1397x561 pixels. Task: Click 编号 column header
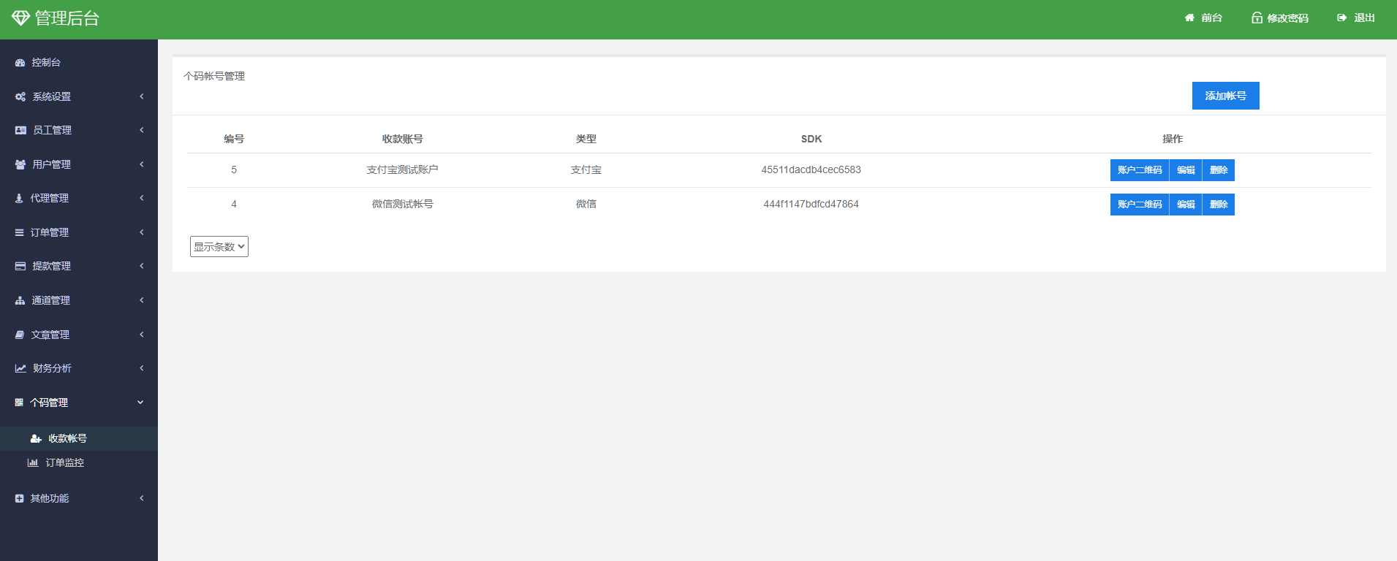point(234,139)
